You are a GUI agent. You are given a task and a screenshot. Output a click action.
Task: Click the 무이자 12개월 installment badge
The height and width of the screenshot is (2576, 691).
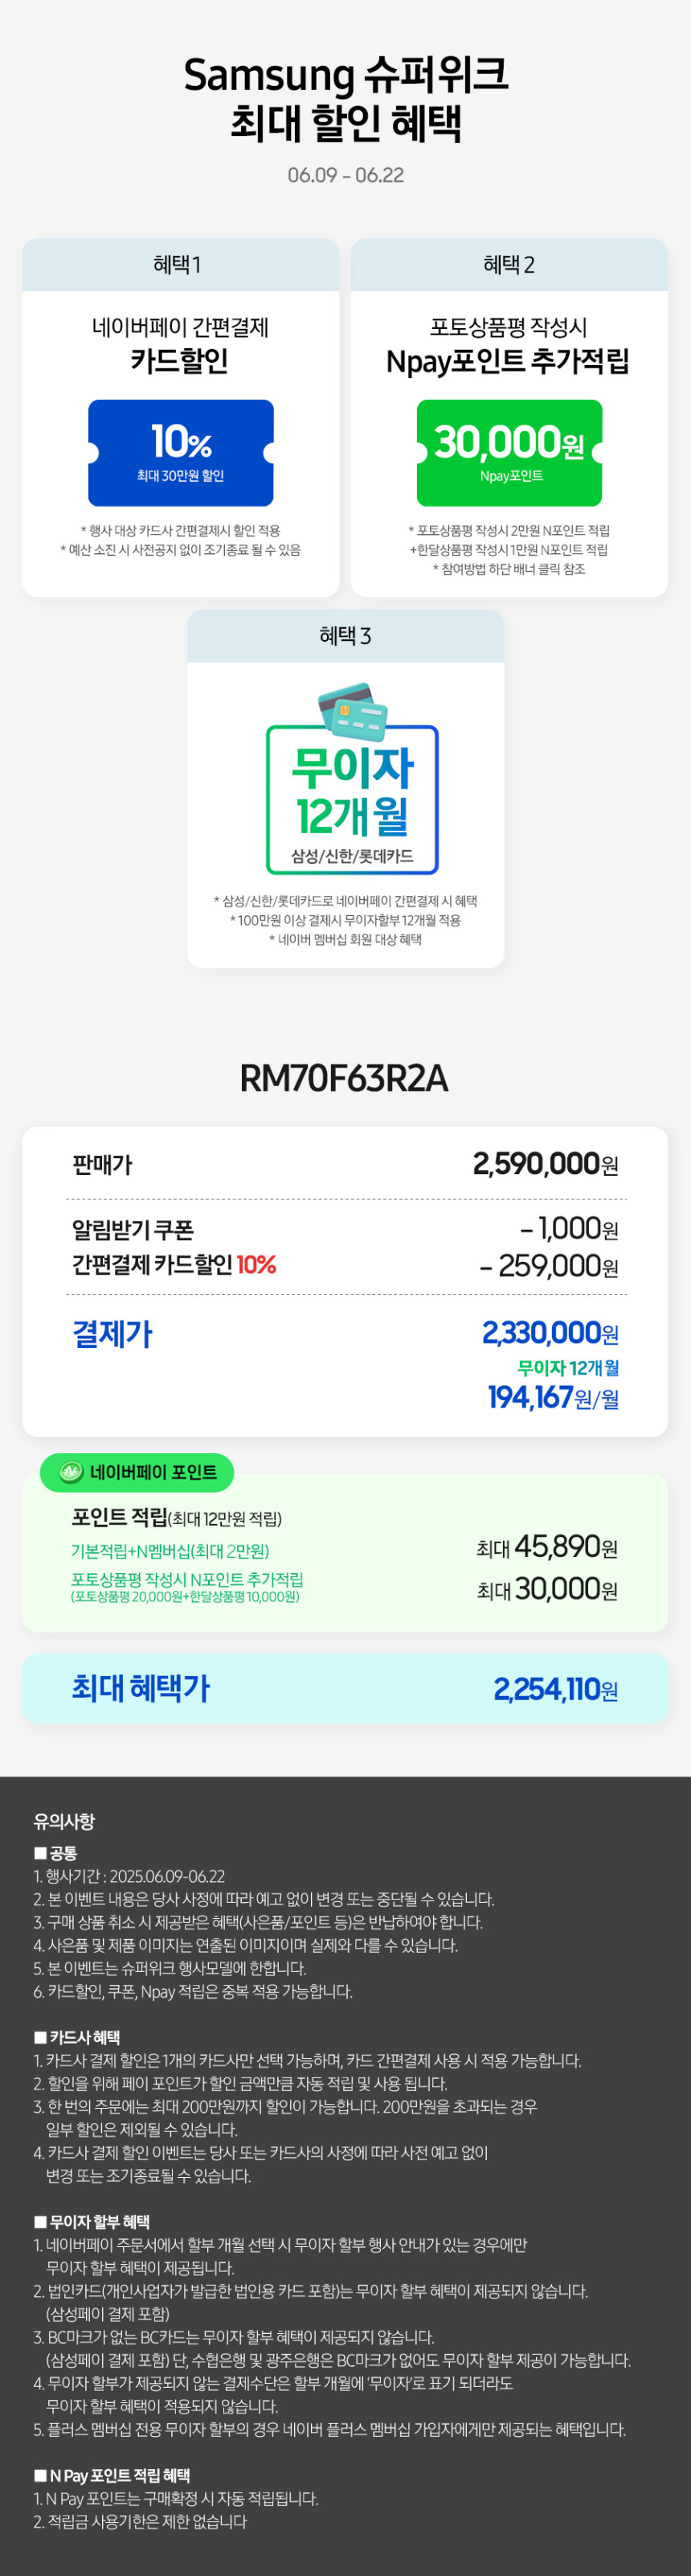coord(353,799)
